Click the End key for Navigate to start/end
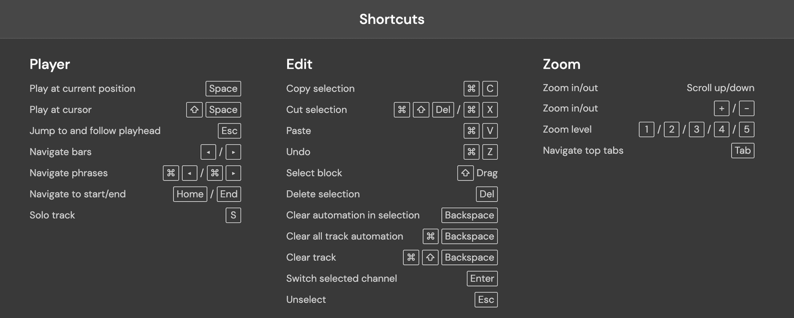Screen dimensions: 794x318 coord(229,194)
